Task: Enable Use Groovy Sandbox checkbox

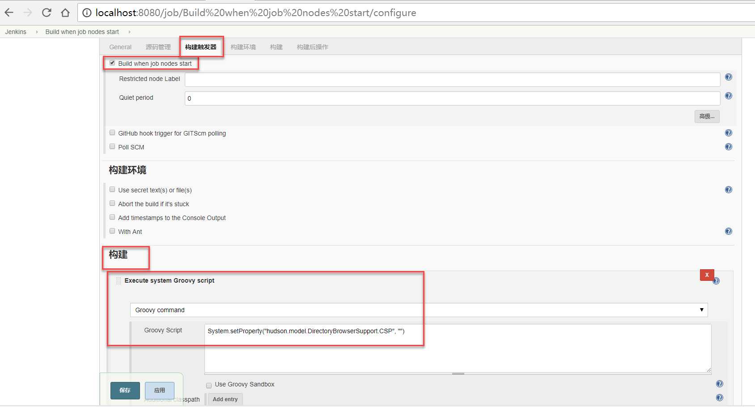Action: coord(209,385)
